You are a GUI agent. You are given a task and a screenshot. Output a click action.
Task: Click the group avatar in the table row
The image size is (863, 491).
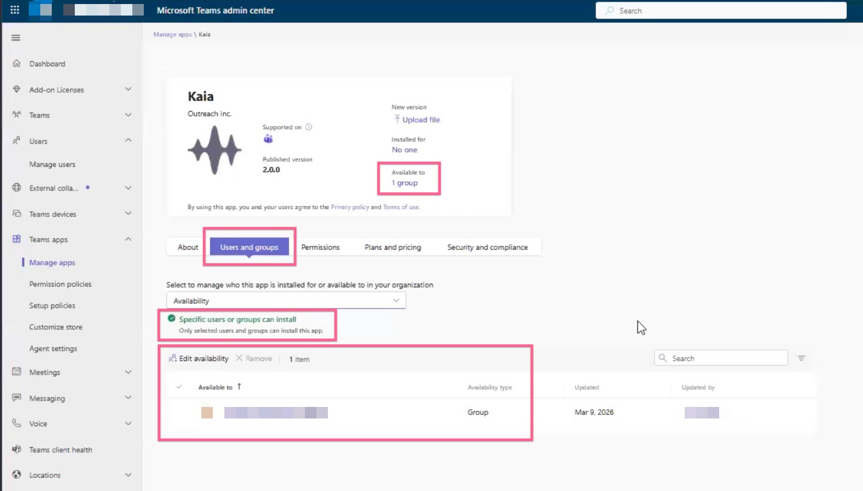(207, 412)
